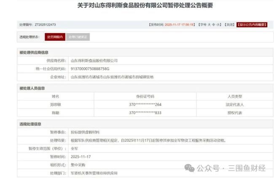The width and height of the screenshot is (274, 179).
Task: Click the publish time 2025-11-17 17:56:19
Action: pos(179,25)
